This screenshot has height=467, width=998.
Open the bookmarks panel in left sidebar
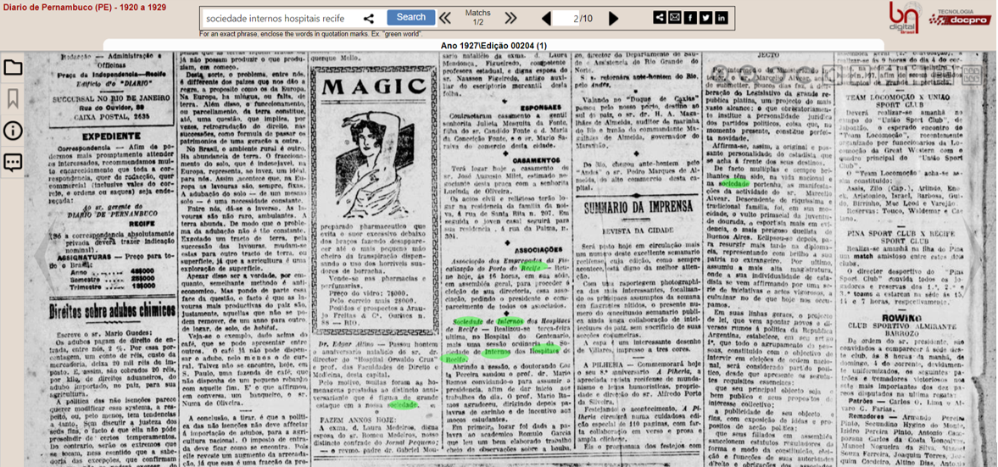click(x=13, y=98)
